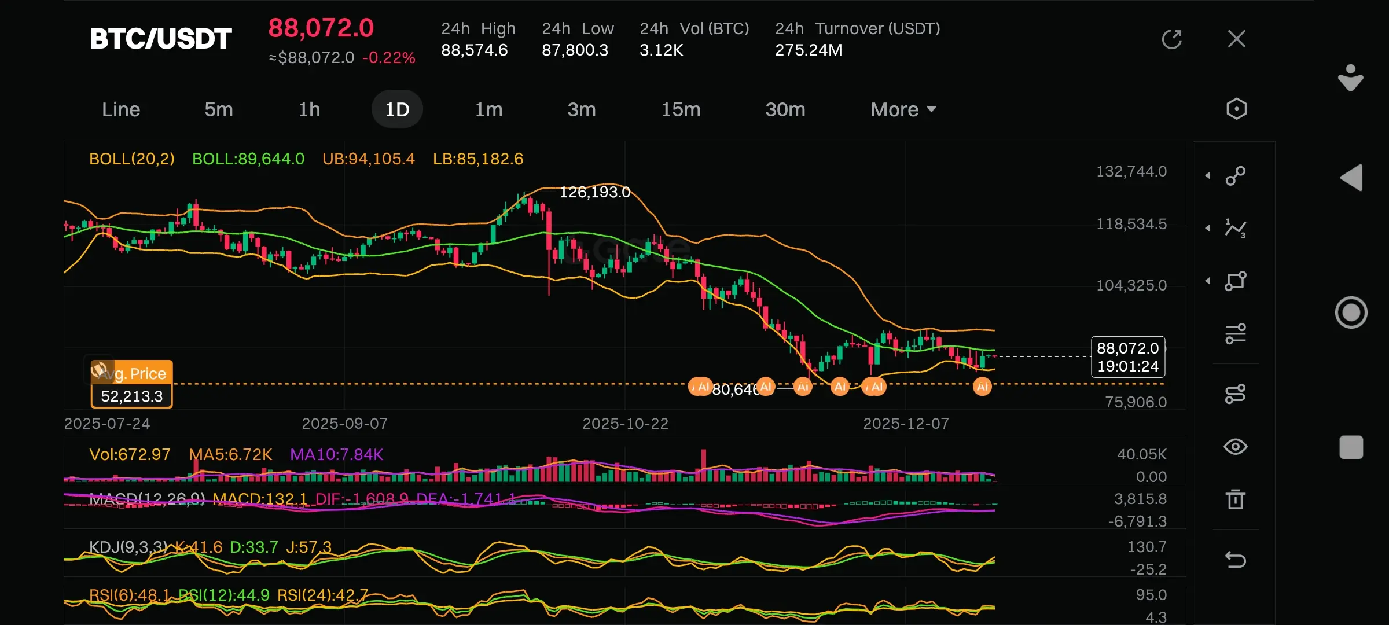Image resolution: width=1389 pixels, height=625 pixels.
Task: Toggle the Avg. Price label
Action: [x=132, y=374]
